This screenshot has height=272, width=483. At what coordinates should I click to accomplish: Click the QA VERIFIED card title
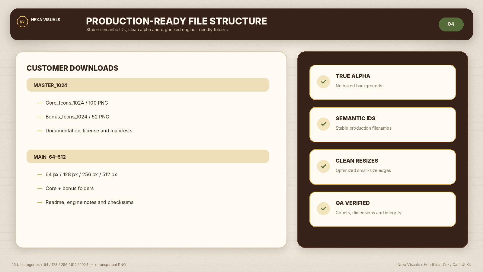pos(353,203)
